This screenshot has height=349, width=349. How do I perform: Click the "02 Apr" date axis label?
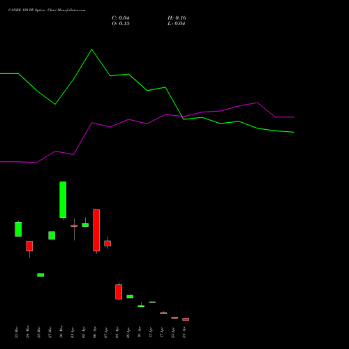click(x=83, y=332)
